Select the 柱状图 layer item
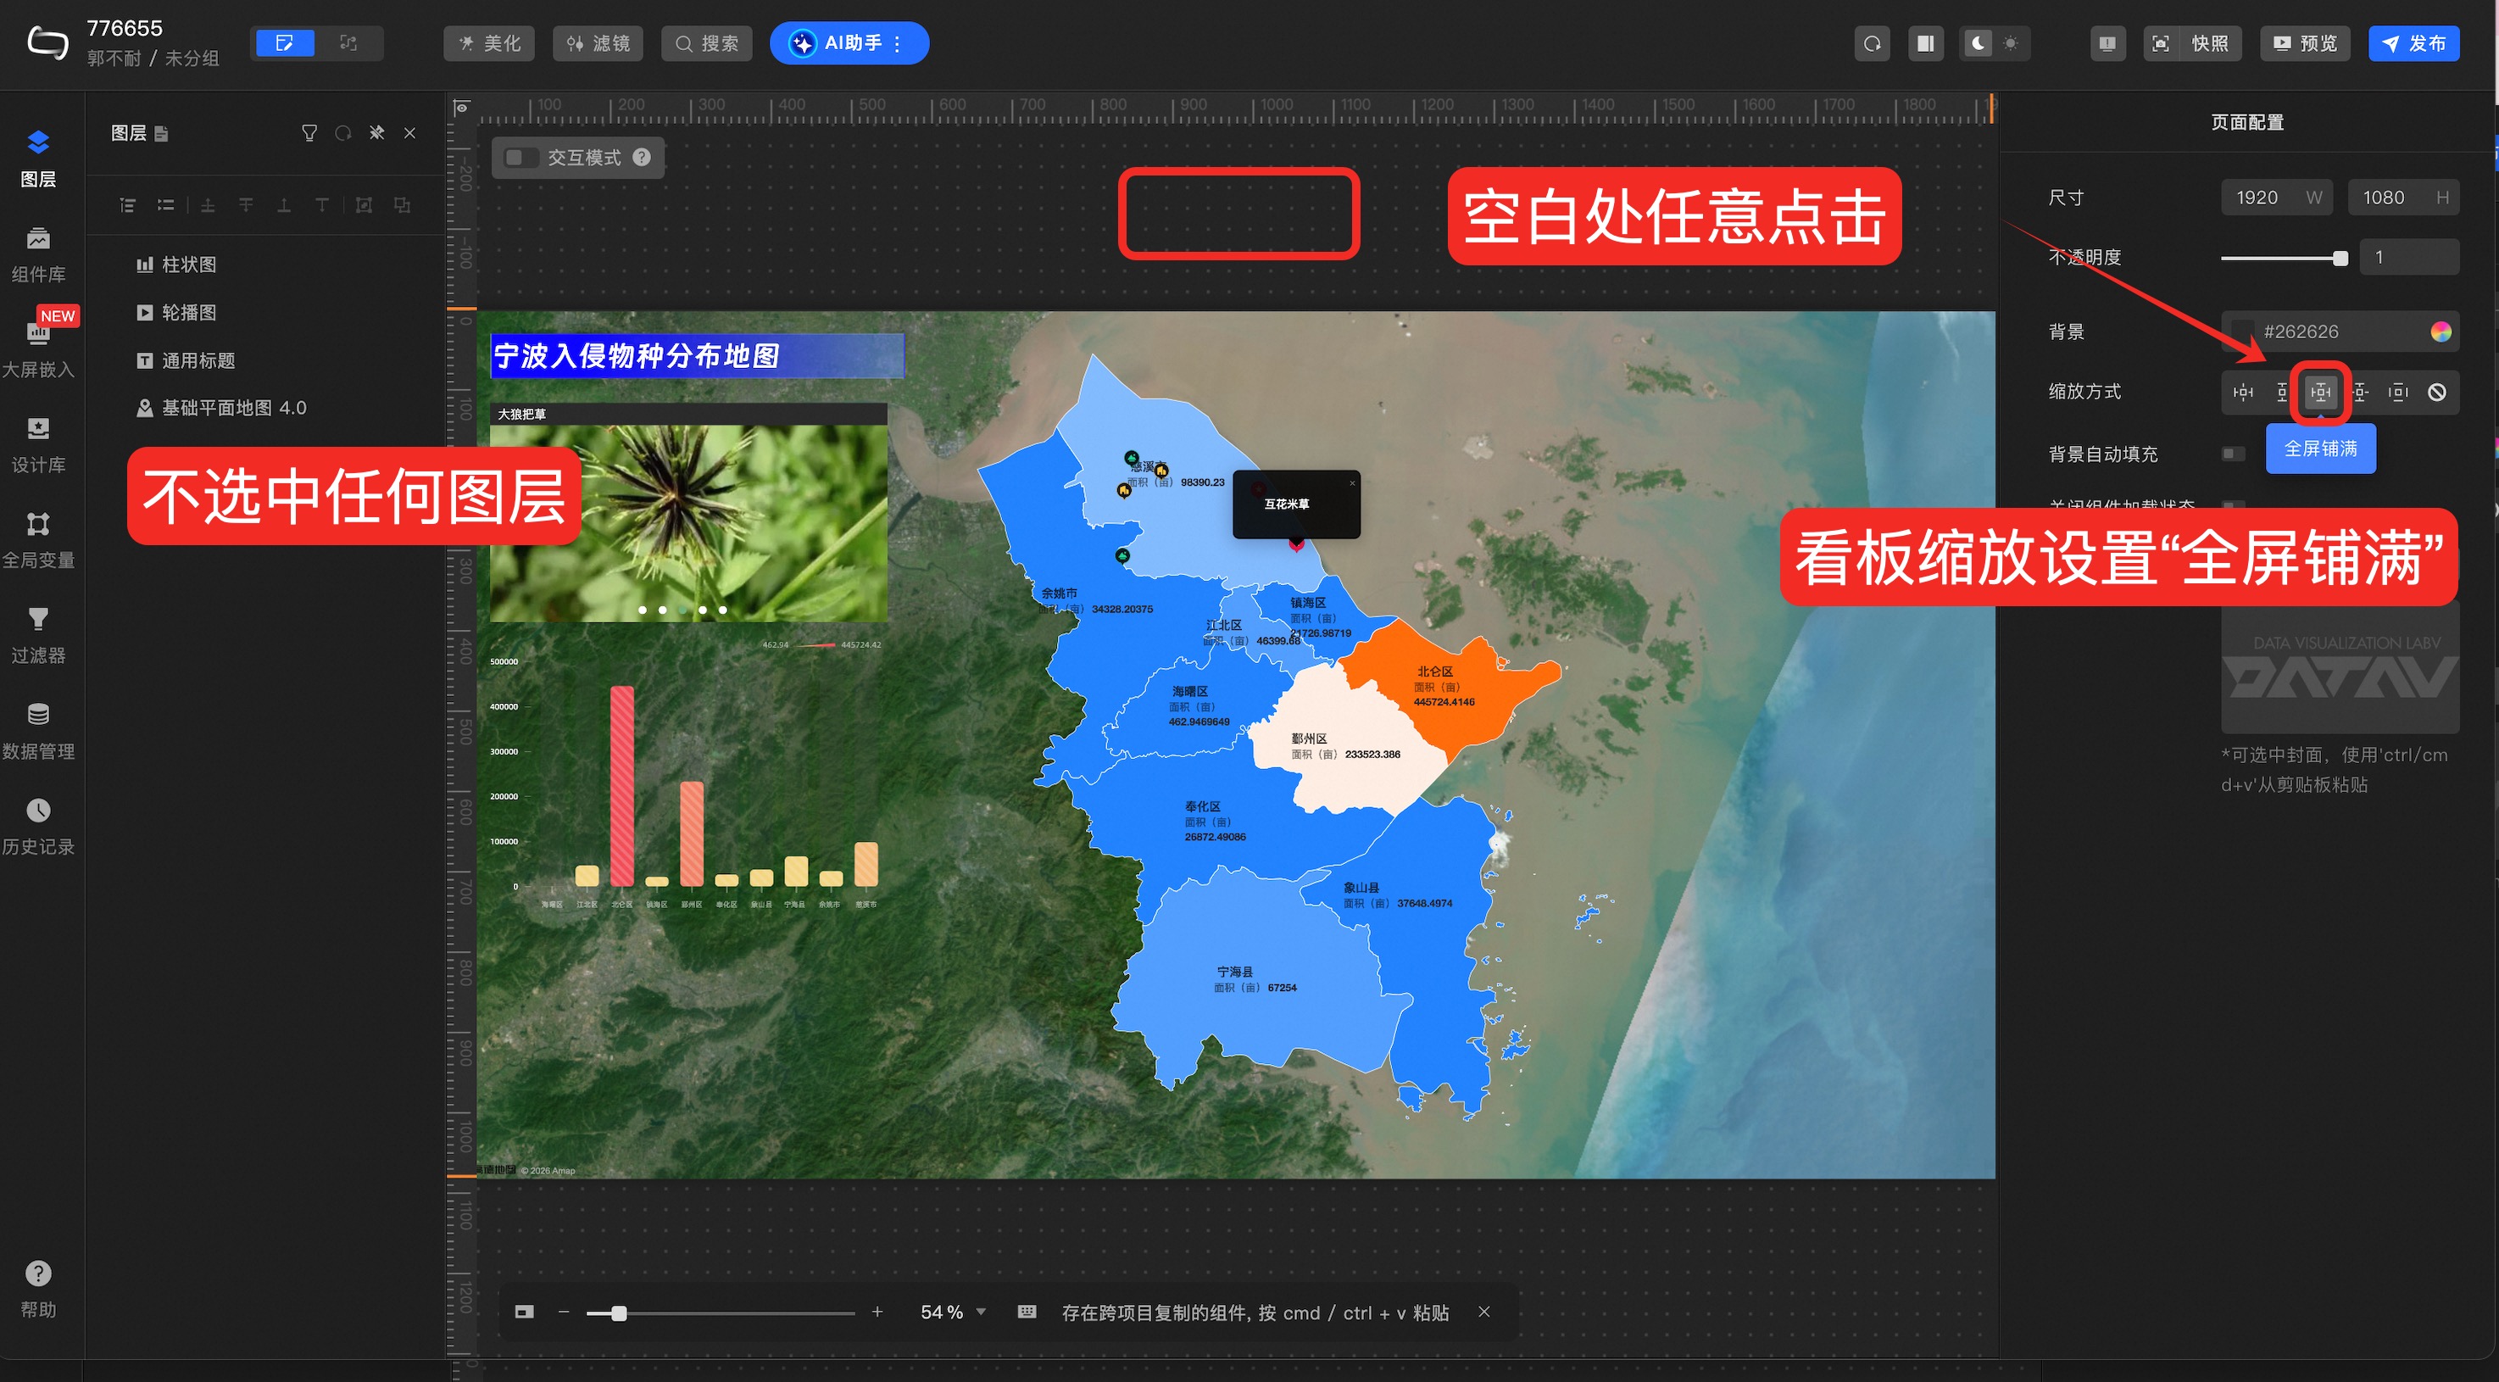Viewport: 2499px width, 1382px height. point(188,264)
